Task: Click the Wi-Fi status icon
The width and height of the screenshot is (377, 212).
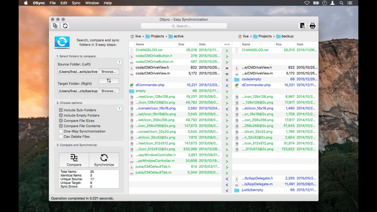Action: [x=307, y=3]
